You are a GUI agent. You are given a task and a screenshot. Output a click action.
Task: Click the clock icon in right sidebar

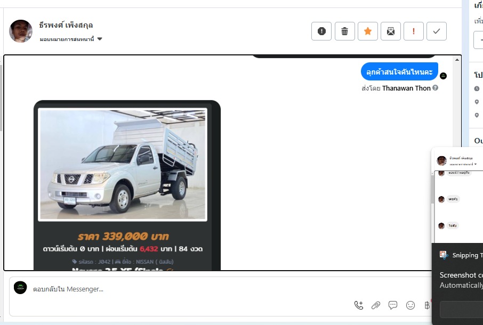(477, 88)
